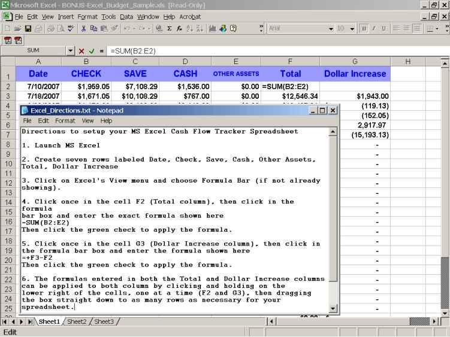Image resolution: width=450 pixels, height=337 pixels.
Task: Click the Open folder toolbar icon
Action: tap(17, 28)
